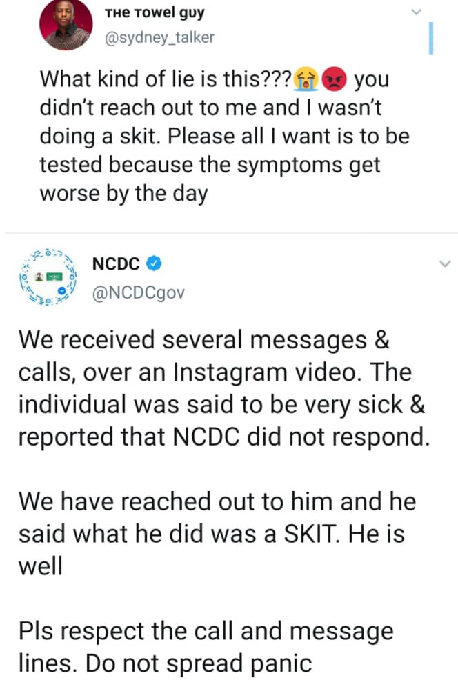Open the @sydney_talker handle
This screenshot has width=458, height=680.
[x=159, y=38]
